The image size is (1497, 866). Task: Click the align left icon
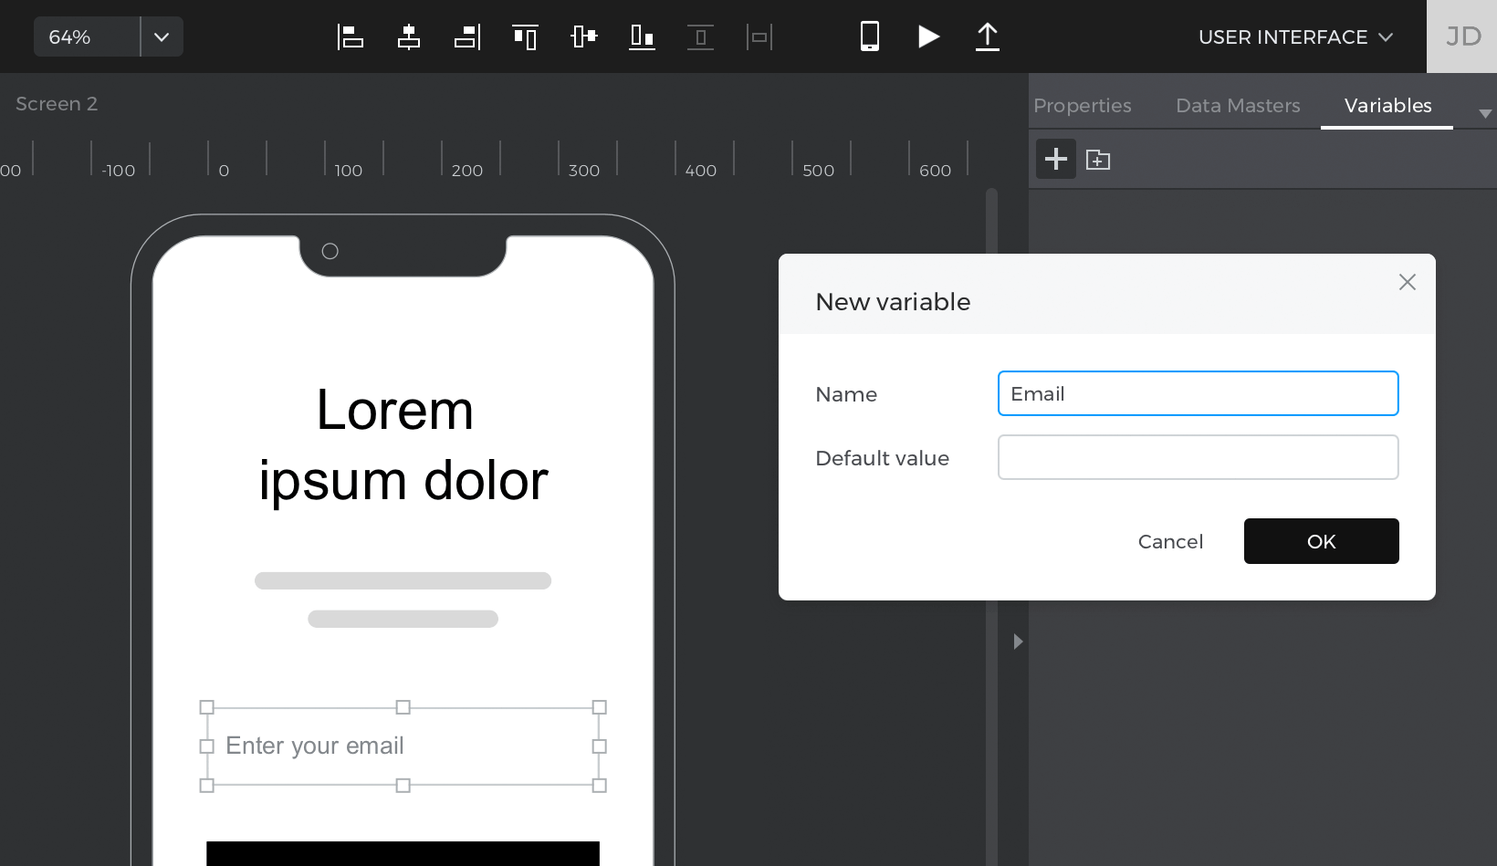click(351, 37)
